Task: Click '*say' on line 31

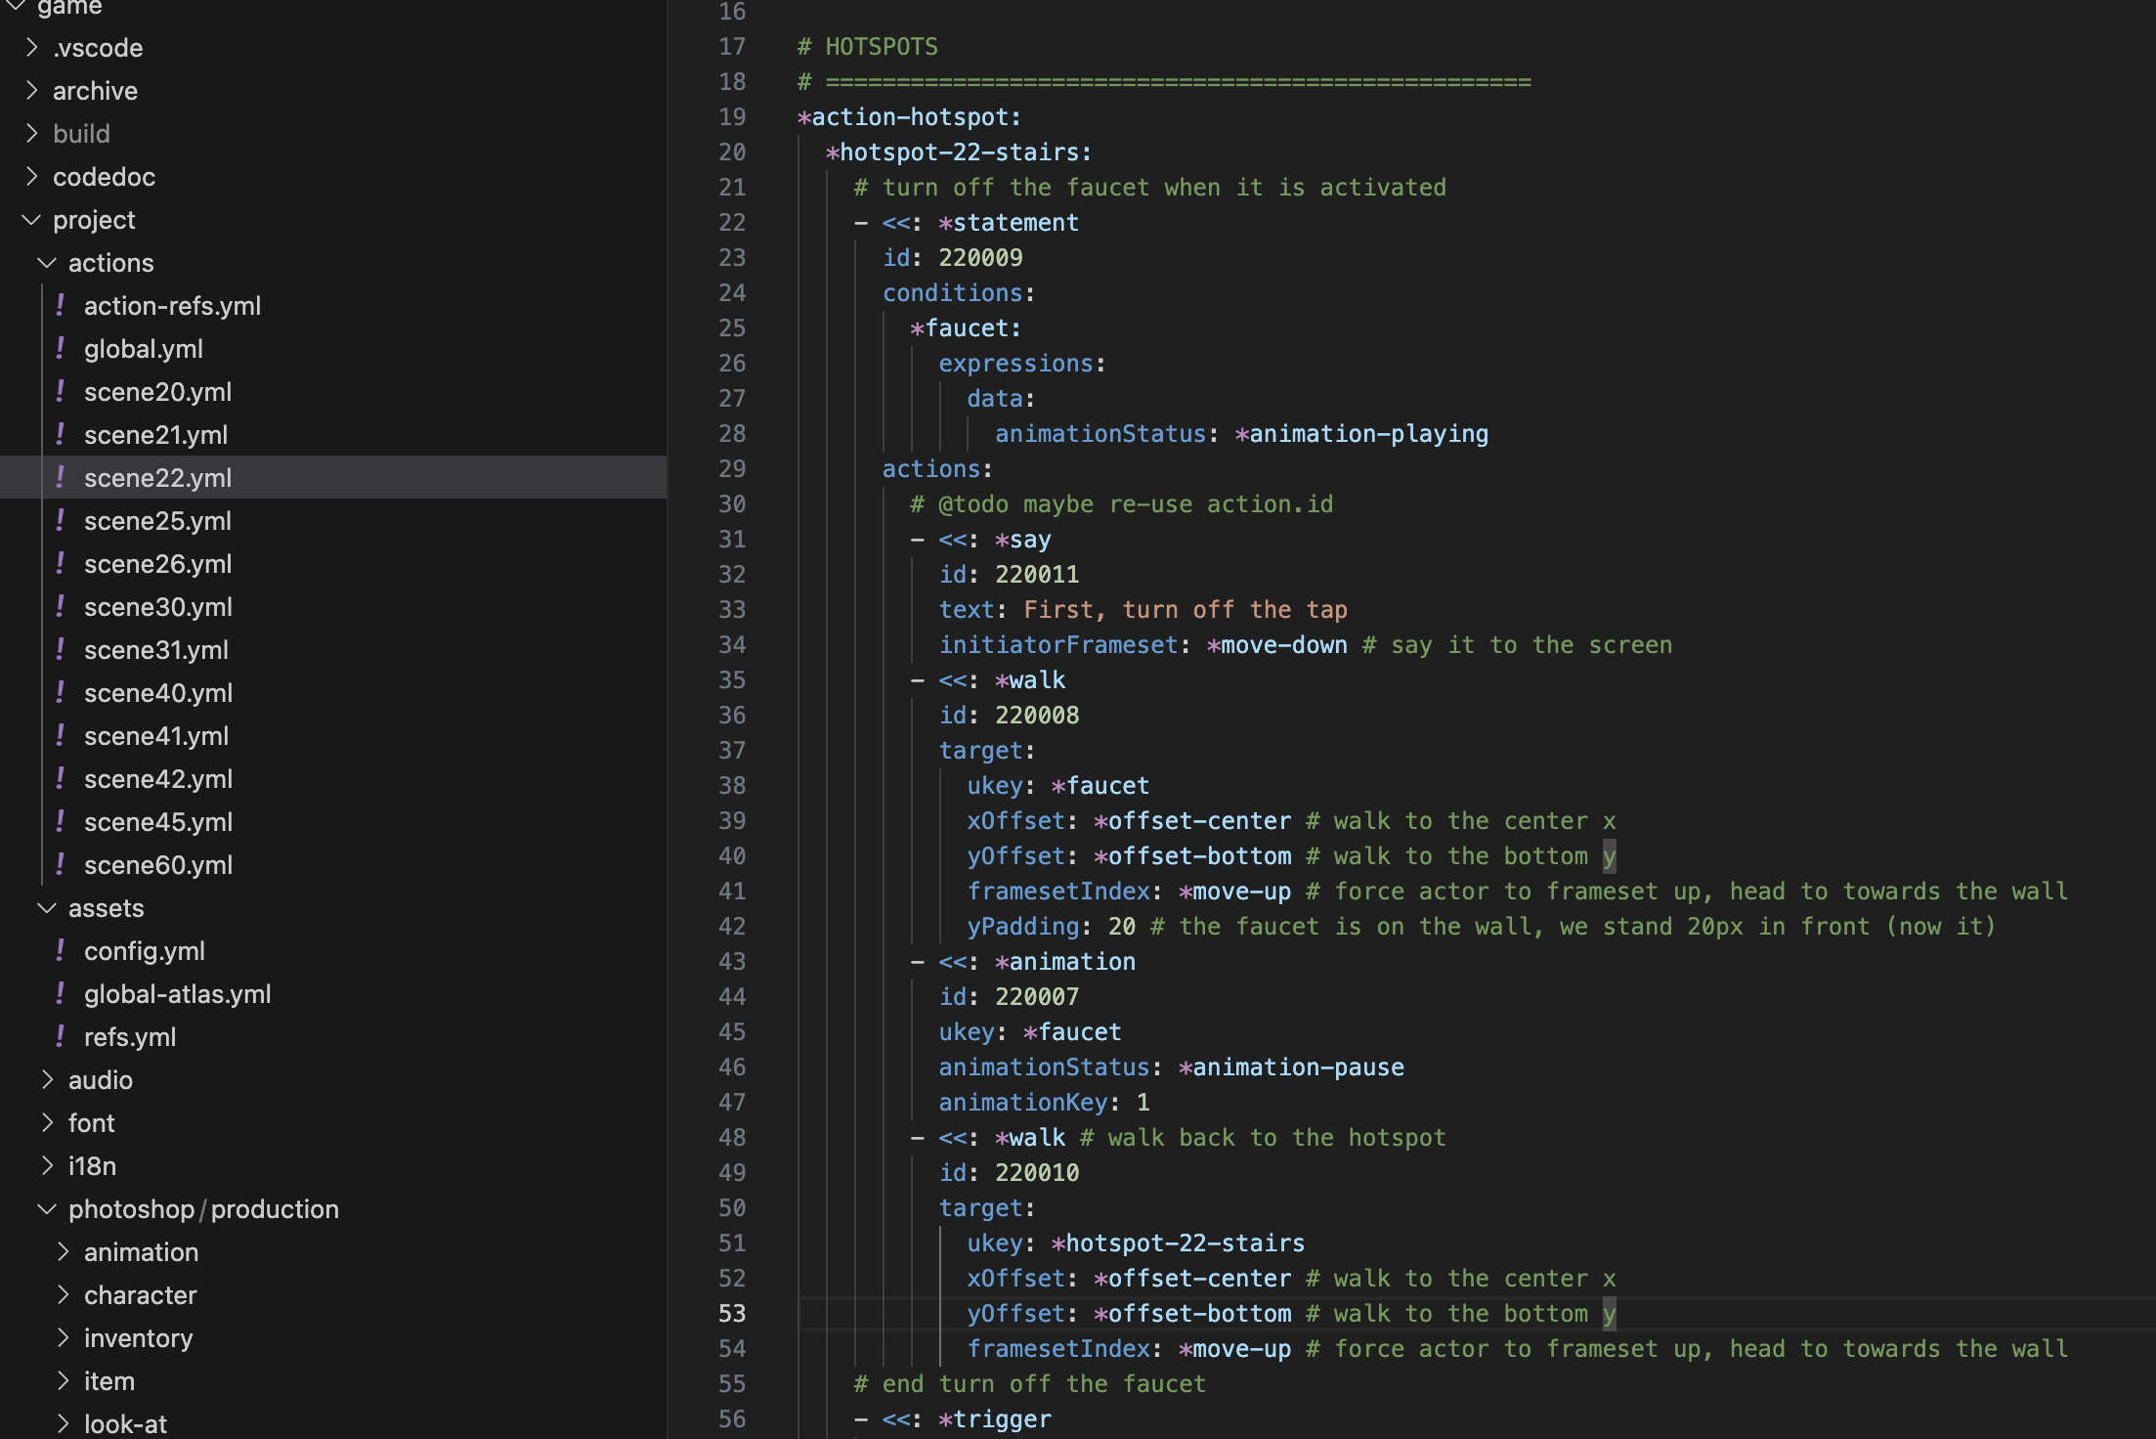Action: (1023, 540)
